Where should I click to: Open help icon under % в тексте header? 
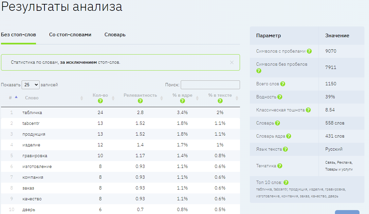click(x=220, y=101)
